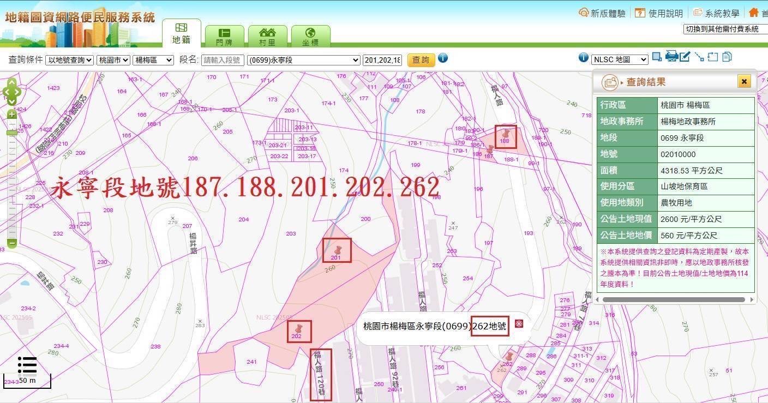768x403 pixels.
Task: Open the 坐標 tab
Action: pyautogui.click(x=310, y=36)
